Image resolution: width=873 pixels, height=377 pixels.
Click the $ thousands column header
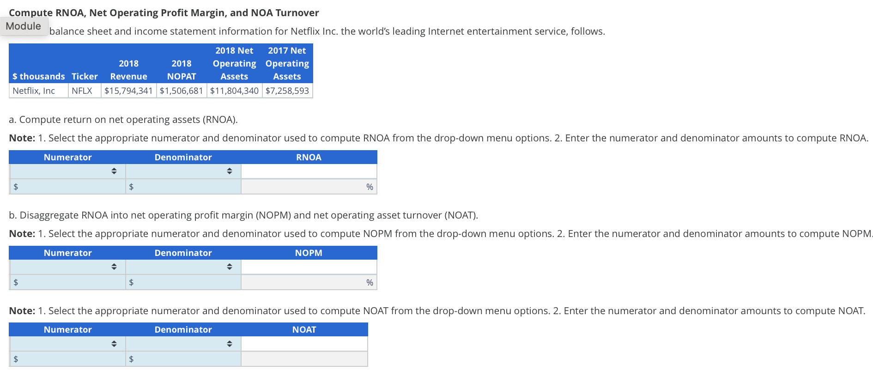pyautogui.click(x=39, y=76)
